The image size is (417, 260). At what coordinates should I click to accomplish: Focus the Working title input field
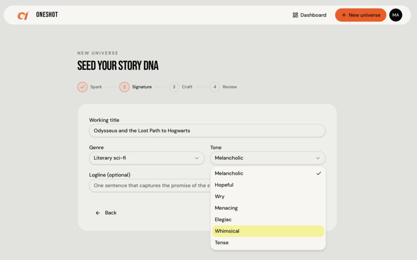[207, 131]
